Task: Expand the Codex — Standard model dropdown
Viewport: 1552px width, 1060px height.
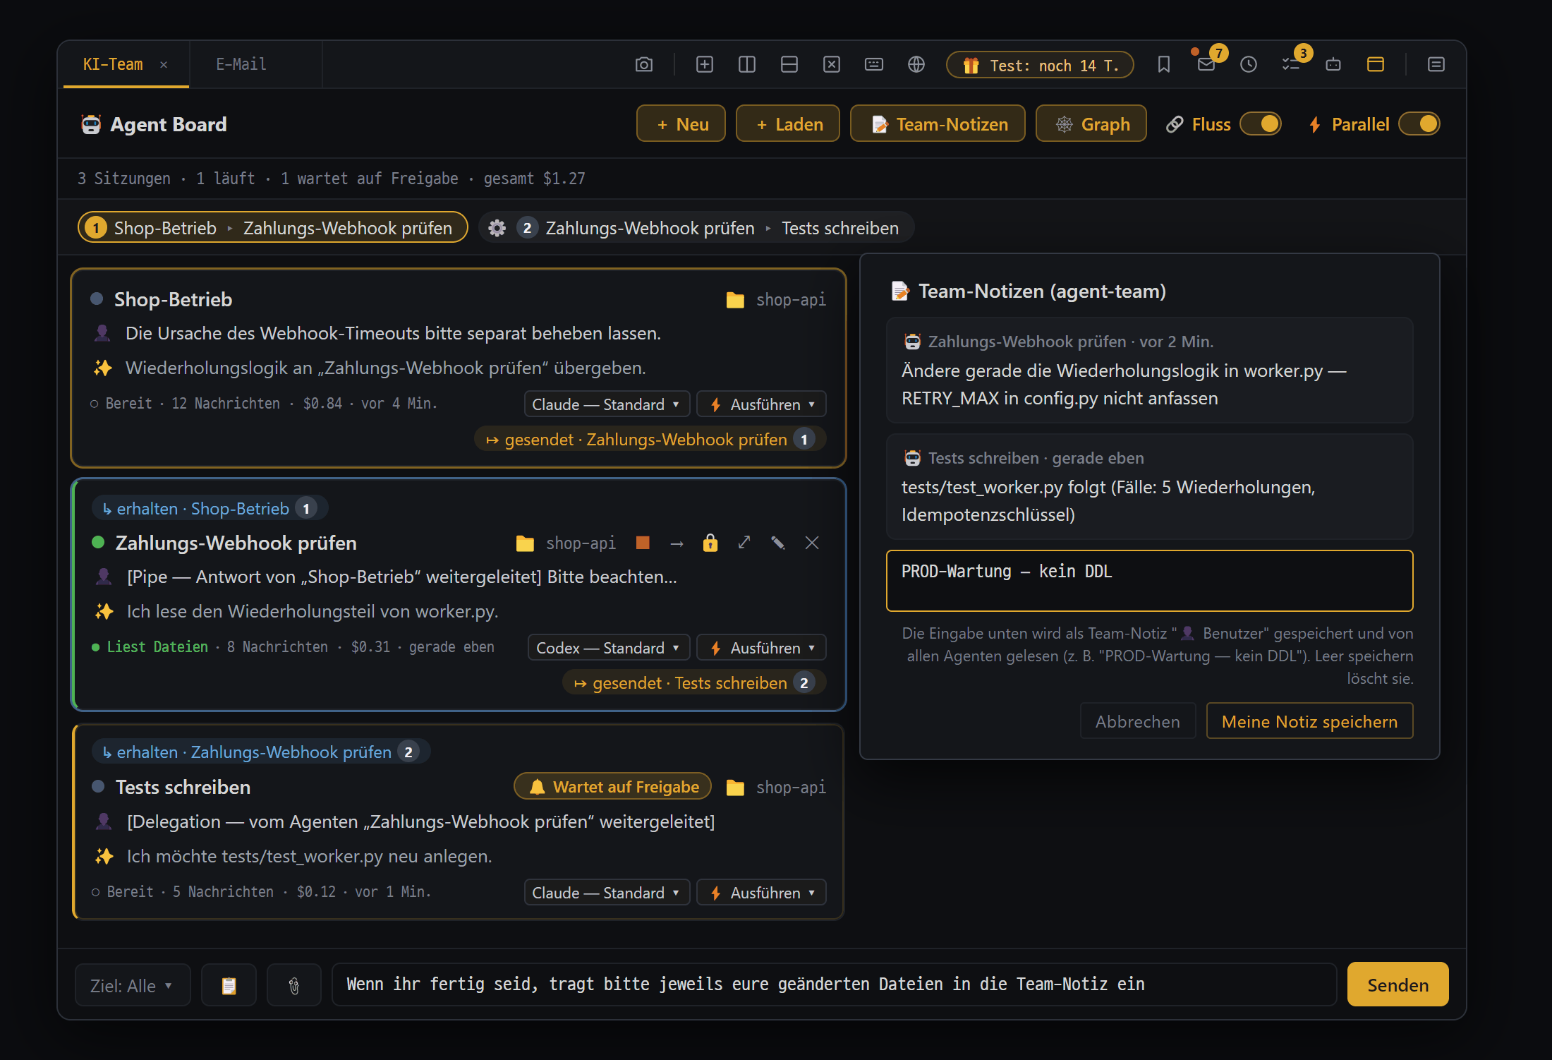Action: click(x=608, y=648)
